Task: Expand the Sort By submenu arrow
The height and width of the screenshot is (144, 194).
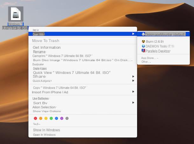Action: (x=133, y=103)
